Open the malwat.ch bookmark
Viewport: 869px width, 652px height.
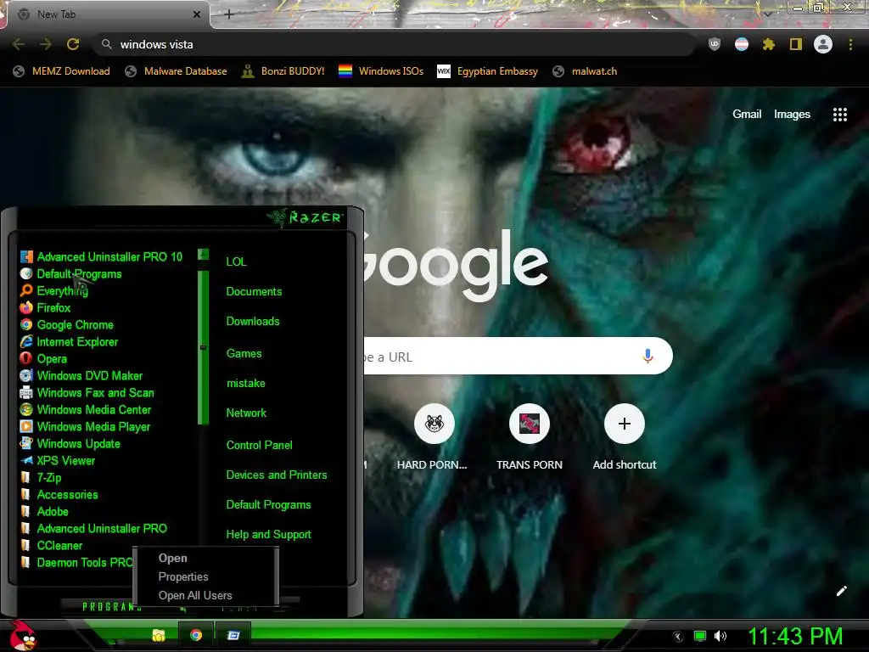coord(585,71)
